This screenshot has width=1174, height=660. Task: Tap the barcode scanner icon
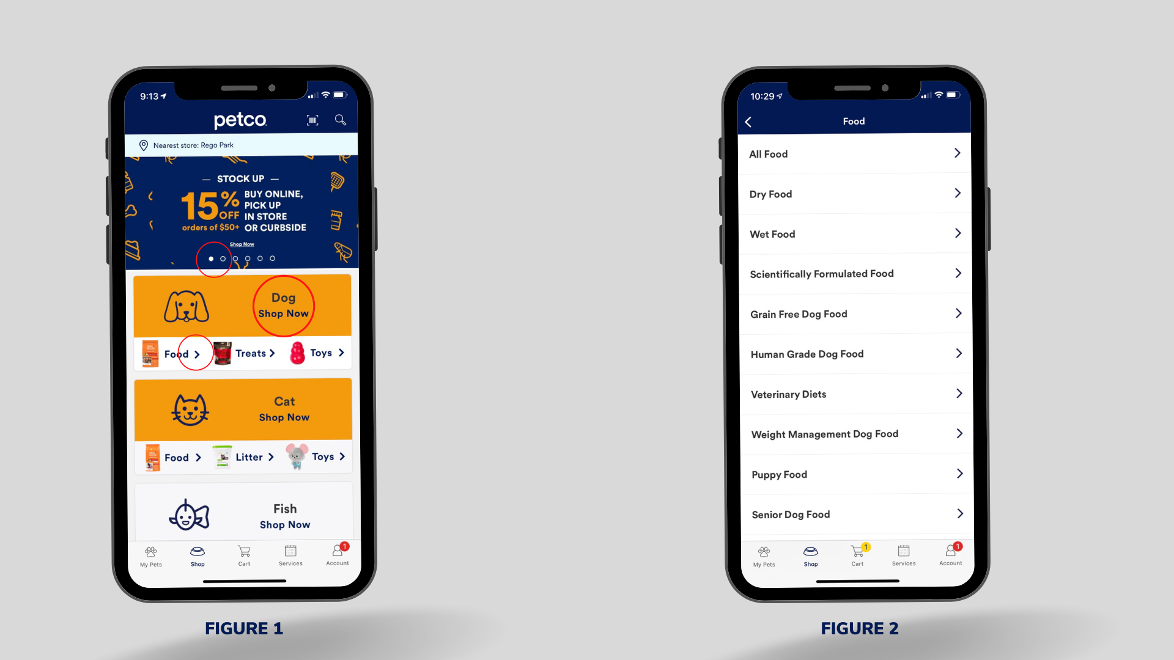point(314,120)
